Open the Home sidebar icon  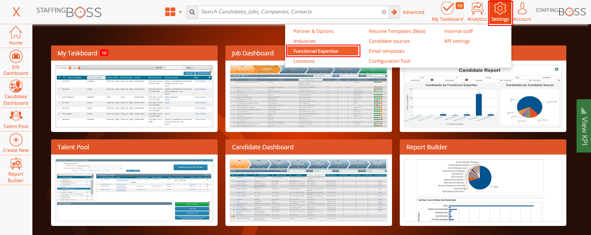[x=16, y=35]
